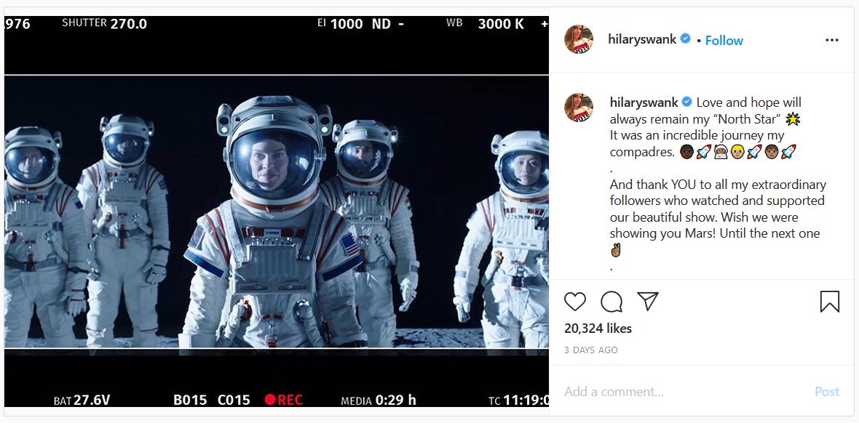Open hilaryswank profile from the caption username
The width and height of the screenshot is (859, 423).
coord(644,102)
